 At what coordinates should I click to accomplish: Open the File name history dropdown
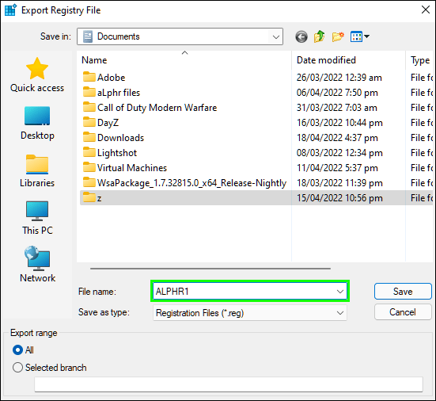[340, 292]
